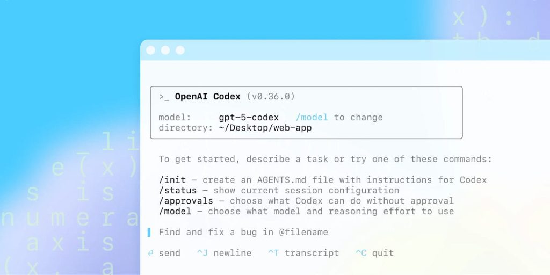Click the ^J newline shortcut

(x=224, y=253)
